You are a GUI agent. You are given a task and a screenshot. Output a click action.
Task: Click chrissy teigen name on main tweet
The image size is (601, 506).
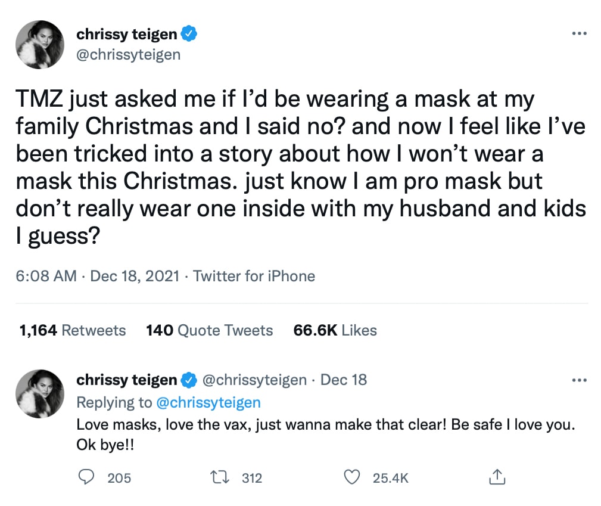point(127,35)
